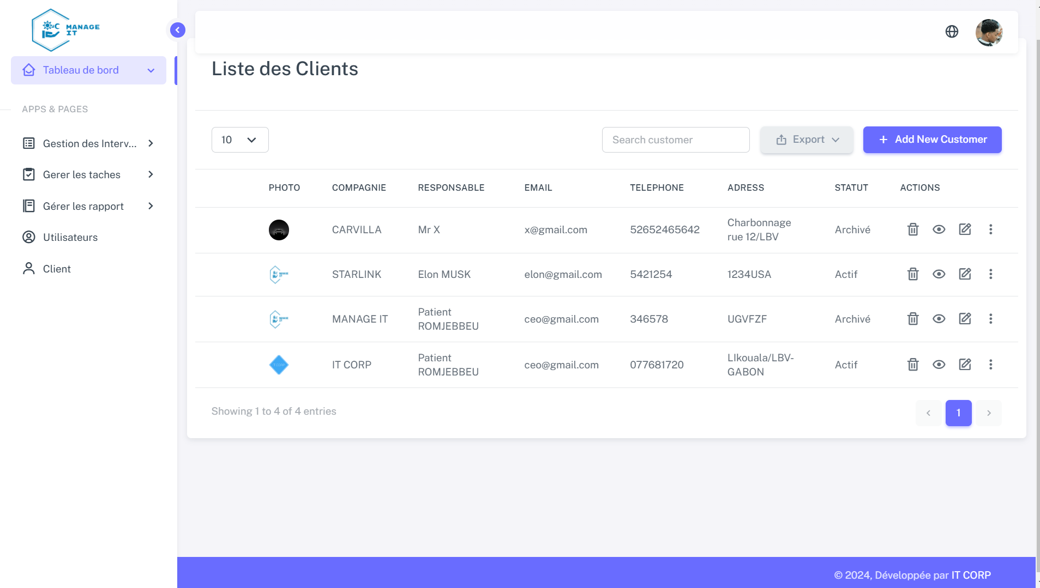
Task: Click the language globe icon
Action: coord(952,32)
